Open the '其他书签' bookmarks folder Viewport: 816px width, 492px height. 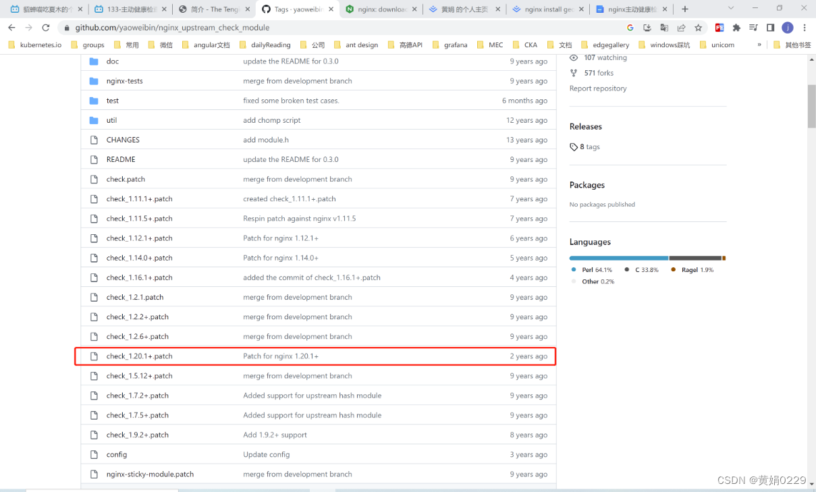792,45
